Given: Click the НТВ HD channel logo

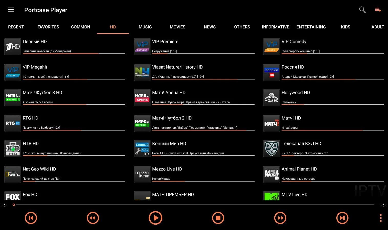Looking at the screenshot, I should (x=13, y=149).
